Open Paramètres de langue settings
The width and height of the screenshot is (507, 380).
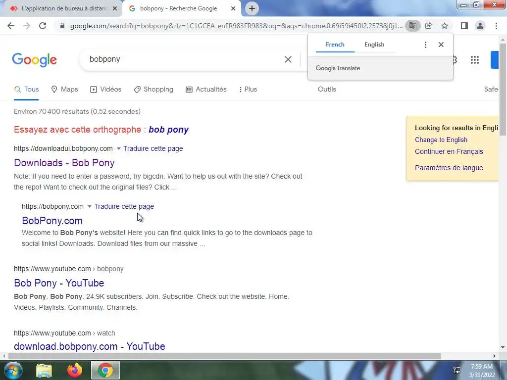[x=449, y=168]
